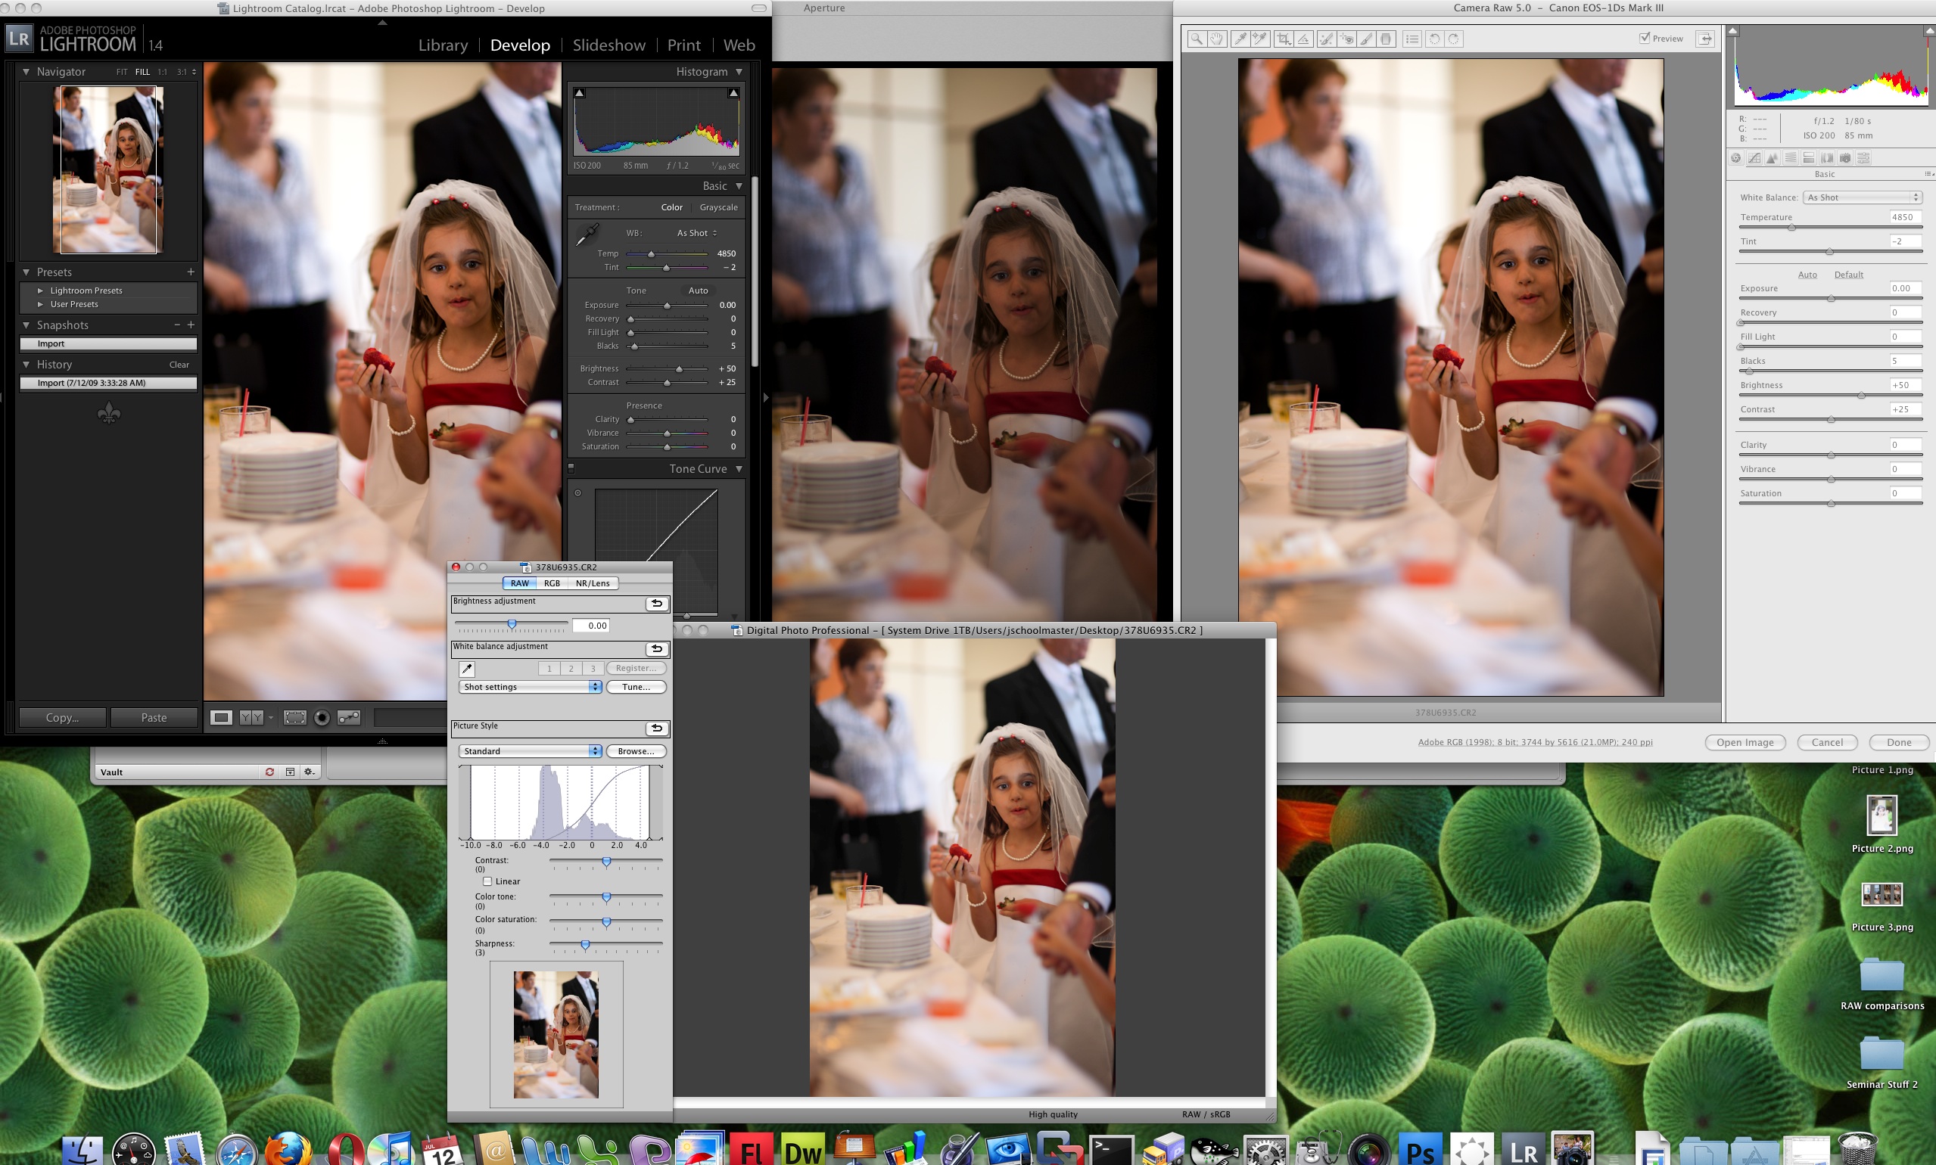
Task: Toggle the Preview checkbox in Camera Raw
Action: (1645, 38)
